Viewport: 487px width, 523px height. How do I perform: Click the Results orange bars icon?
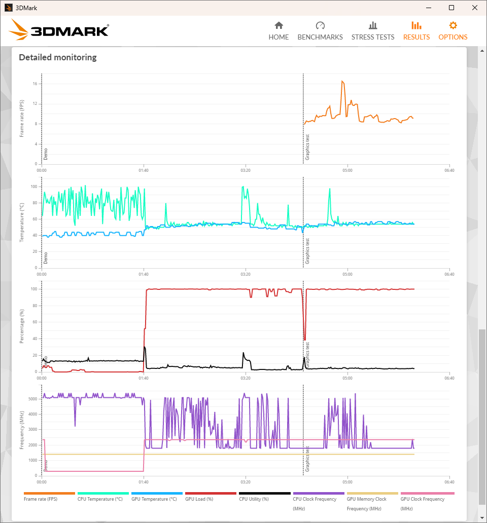(416, 25)
